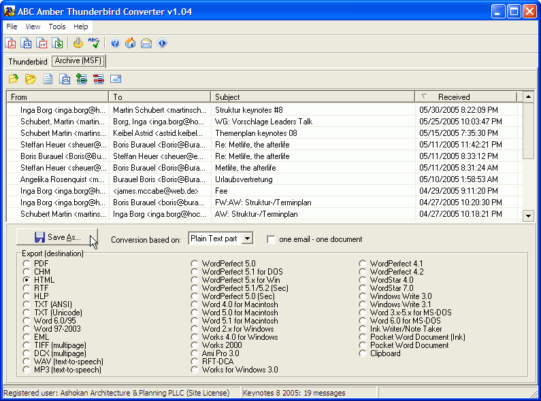Select the RTF export radio button
This screenshot has height=401, width=541.
pyautogui.click(x=27, y=288)
